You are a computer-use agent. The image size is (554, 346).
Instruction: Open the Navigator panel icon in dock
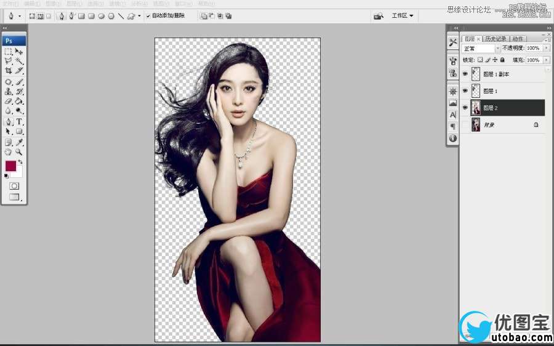(453, 91)
